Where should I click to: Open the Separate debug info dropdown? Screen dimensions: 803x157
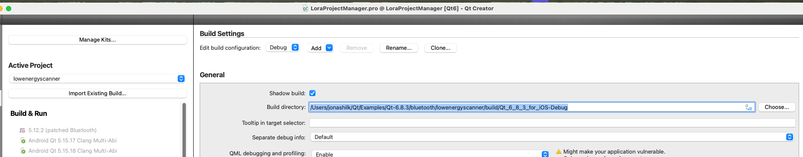click(552, 137)
